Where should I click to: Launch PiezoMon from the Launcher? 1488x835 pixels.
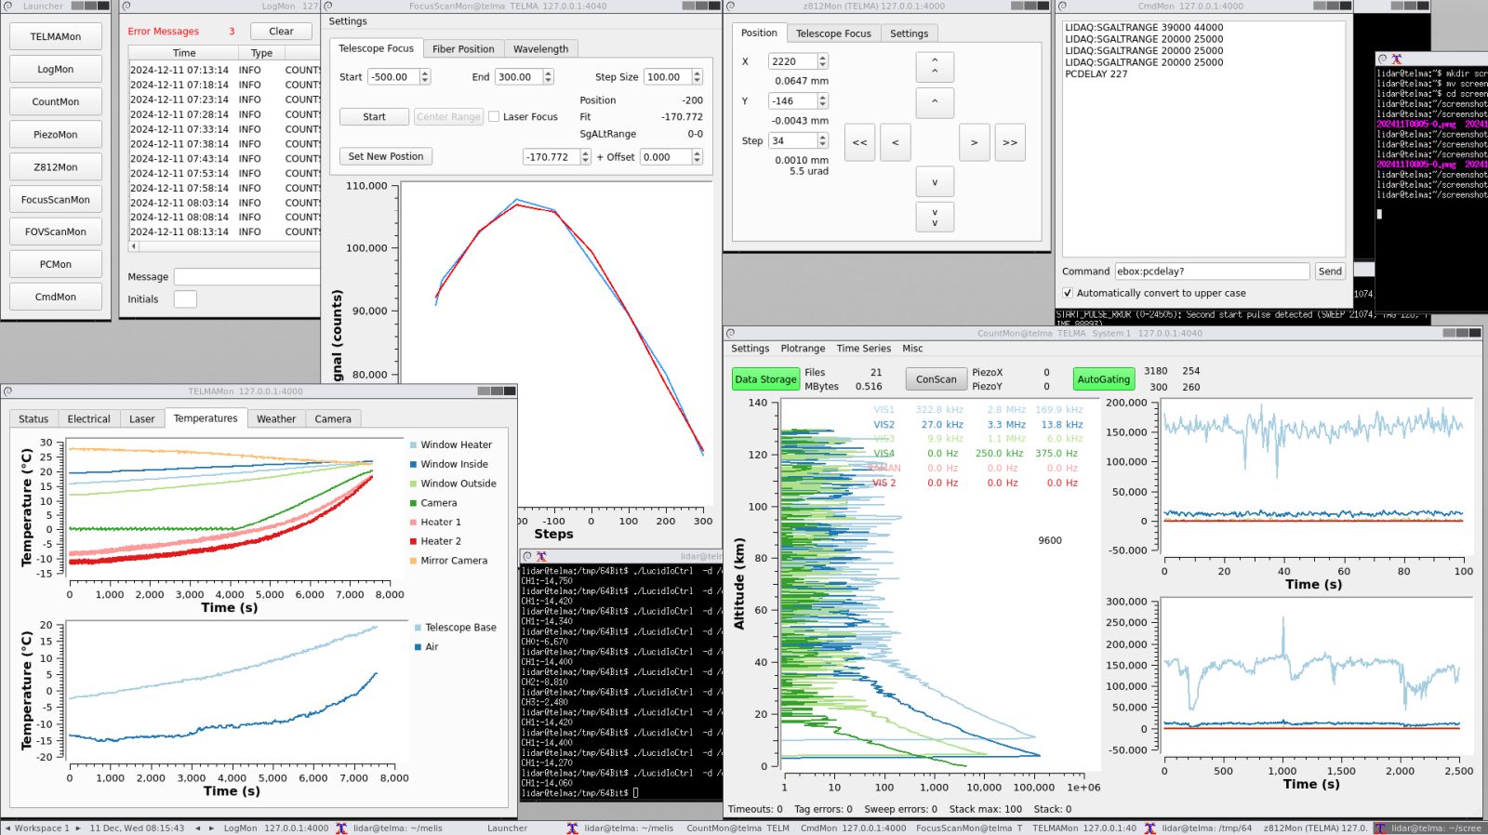tap(56, 135)
